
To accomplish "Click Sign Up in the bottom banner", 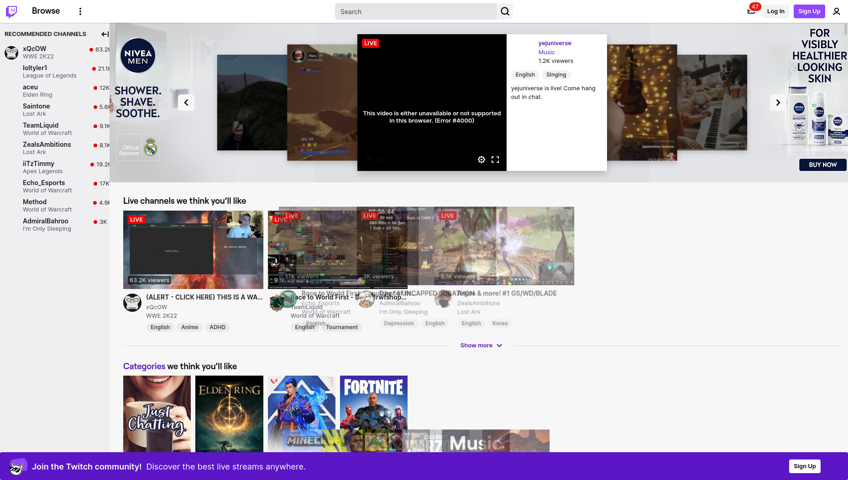I will 804,466.
